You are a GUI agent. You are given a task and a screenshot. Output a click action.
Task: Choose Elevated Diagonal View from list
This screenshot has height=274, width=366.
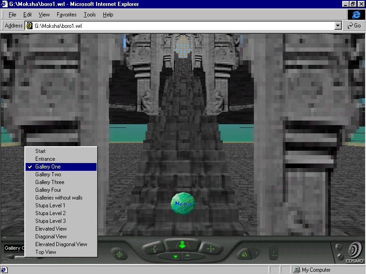[x=61, y=244]
